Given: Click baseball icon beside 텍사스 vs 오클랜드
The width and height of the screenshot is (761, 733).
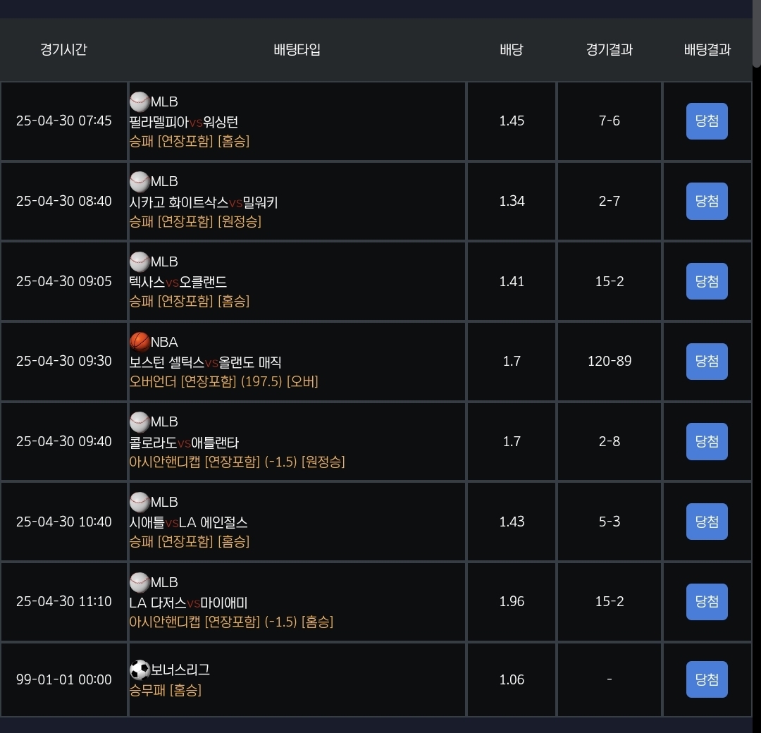Looking at the screenshot, I should pyautogui.click(x=140, y=262).
